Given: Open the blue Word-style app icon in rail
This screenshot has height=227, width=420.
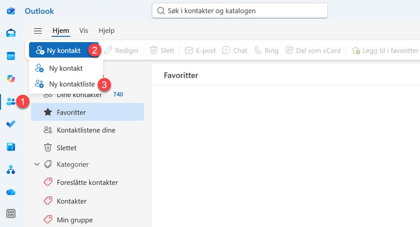Looking at the screenshot, I should [x=11, y=147].
